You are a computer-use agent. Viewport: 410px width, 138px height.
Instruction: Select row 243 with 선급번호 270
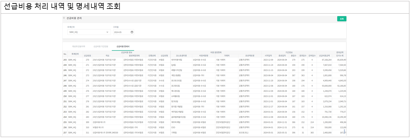pos(87,60)
